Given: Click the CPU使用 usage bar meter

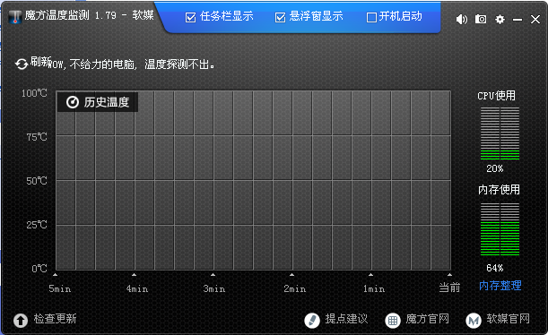Looking at the screenshot, I should (x=500, y=133).
